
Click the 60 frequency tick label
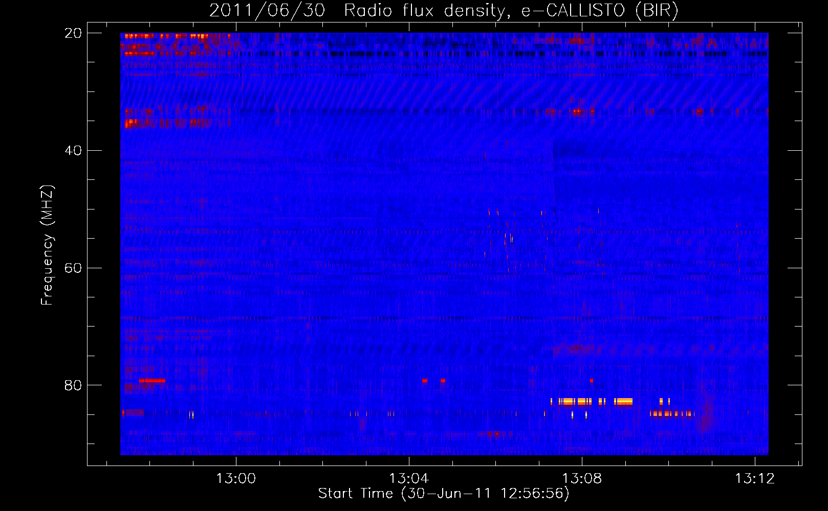pos(73,268)
